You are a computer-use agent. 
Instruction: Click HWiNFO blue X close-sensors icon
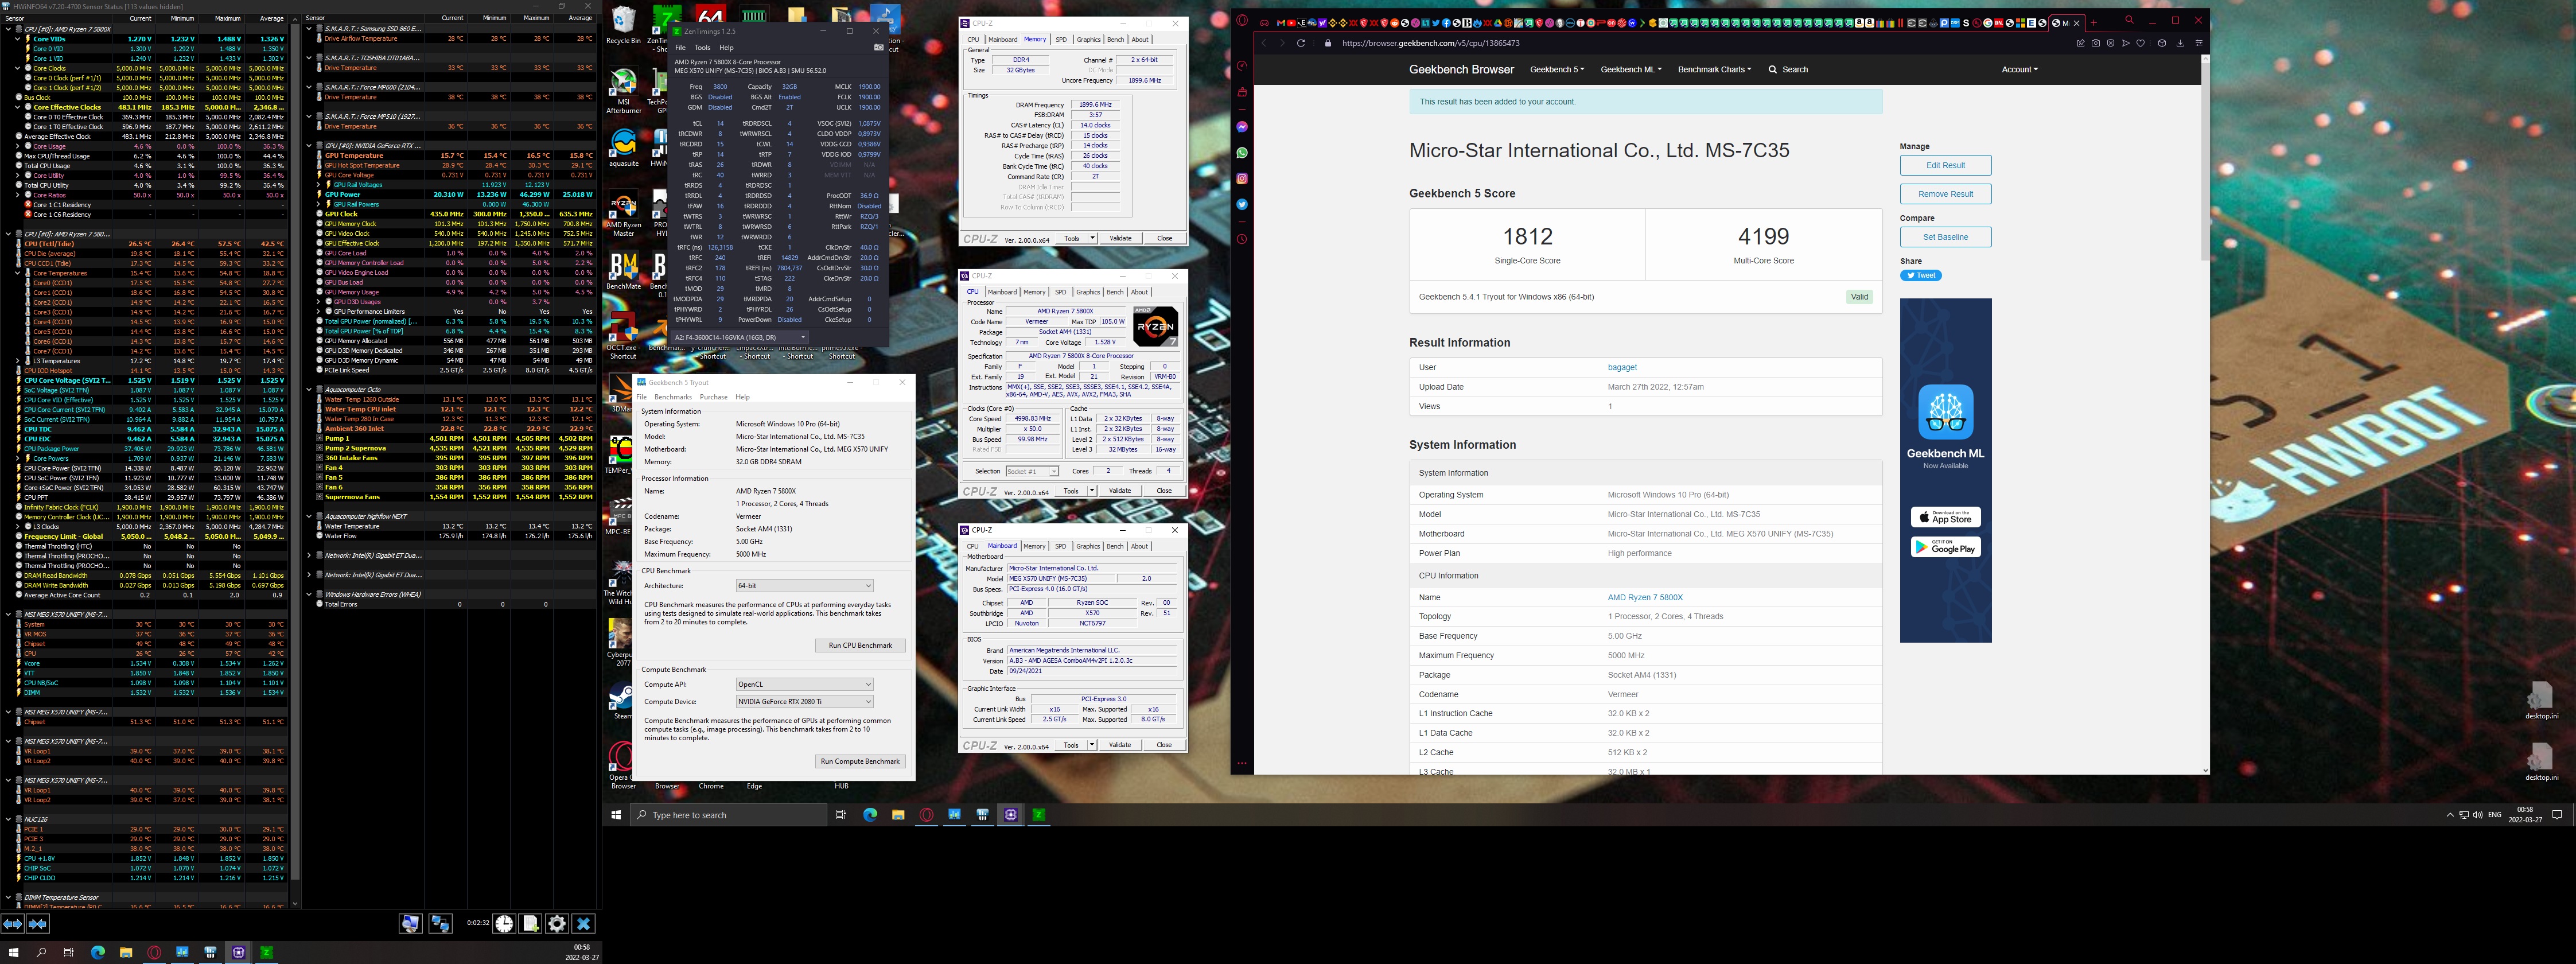point(584,924)
